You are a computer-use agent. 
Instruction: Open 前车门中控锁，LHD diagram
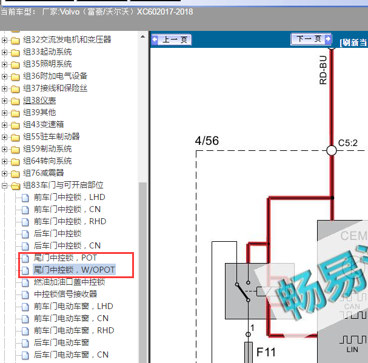[x=69, y=197]
